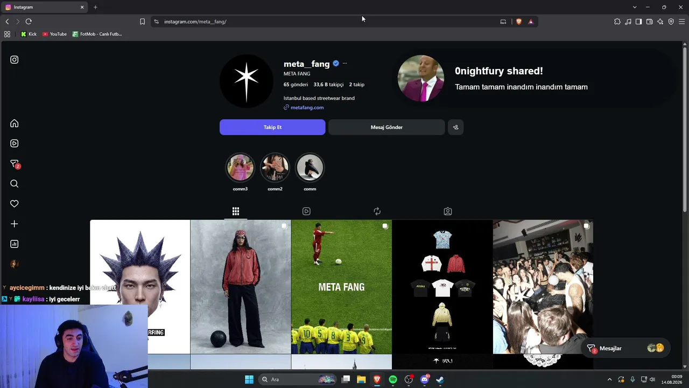Open the floating Mesajlar messages button
Image resolution: width=689 pixels, height=388 pixels.
[x=625, y=348]
